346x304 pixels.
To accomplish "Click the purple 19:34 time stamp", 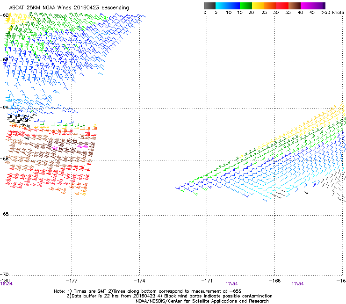I will 7,284.
